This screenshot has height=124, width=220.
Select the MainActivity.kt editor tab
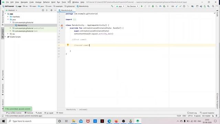point(66,10)
